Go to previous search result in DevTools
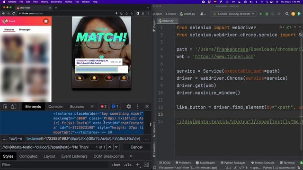 pyautogui.click(x=110, y=147)
